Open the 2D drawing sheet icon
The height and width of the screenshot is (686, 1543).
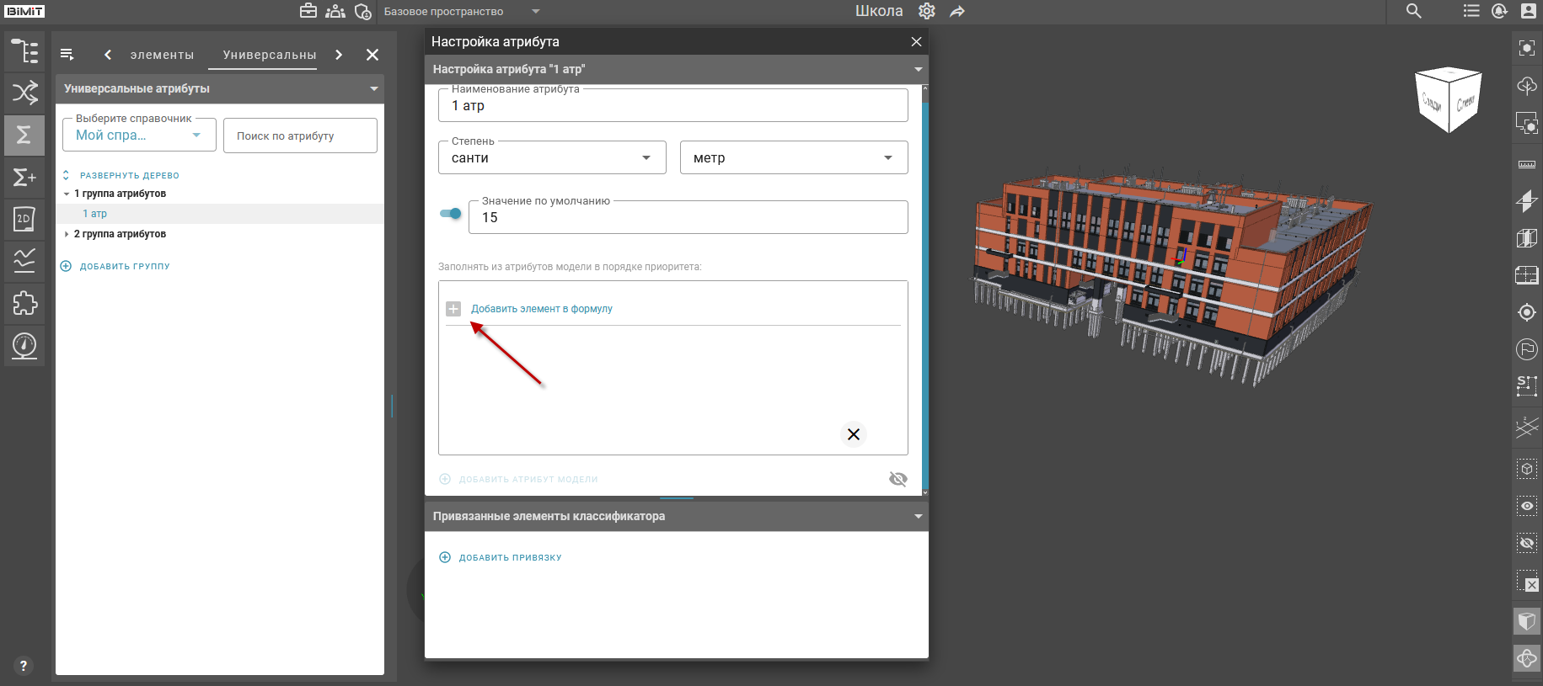pos(24,219)
